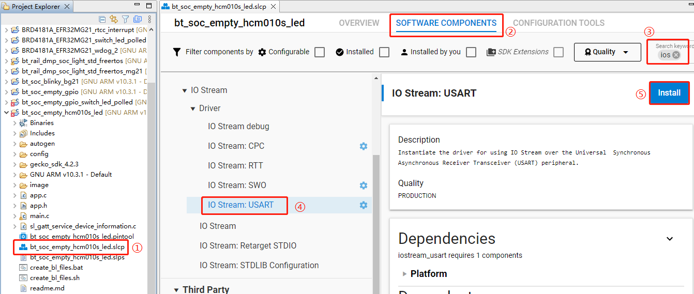Expand the Platform dependency item

[404, 274]
